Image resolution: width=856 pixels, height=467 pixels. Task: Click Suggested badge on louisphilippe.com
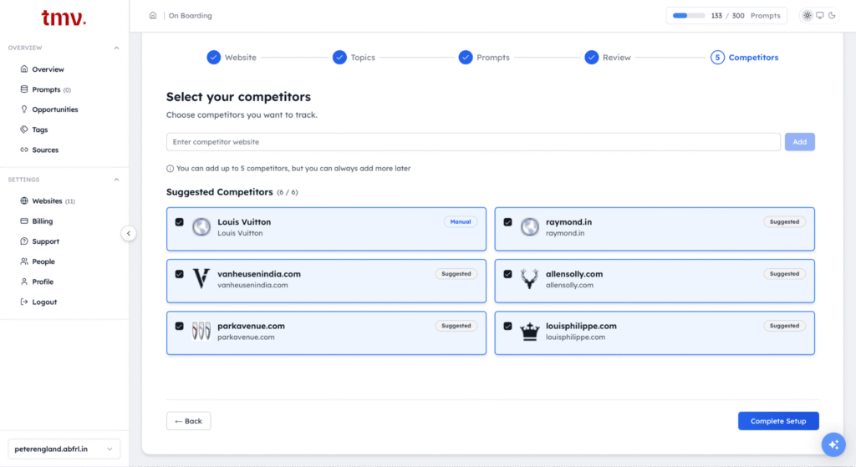click(x=784, y=326)
